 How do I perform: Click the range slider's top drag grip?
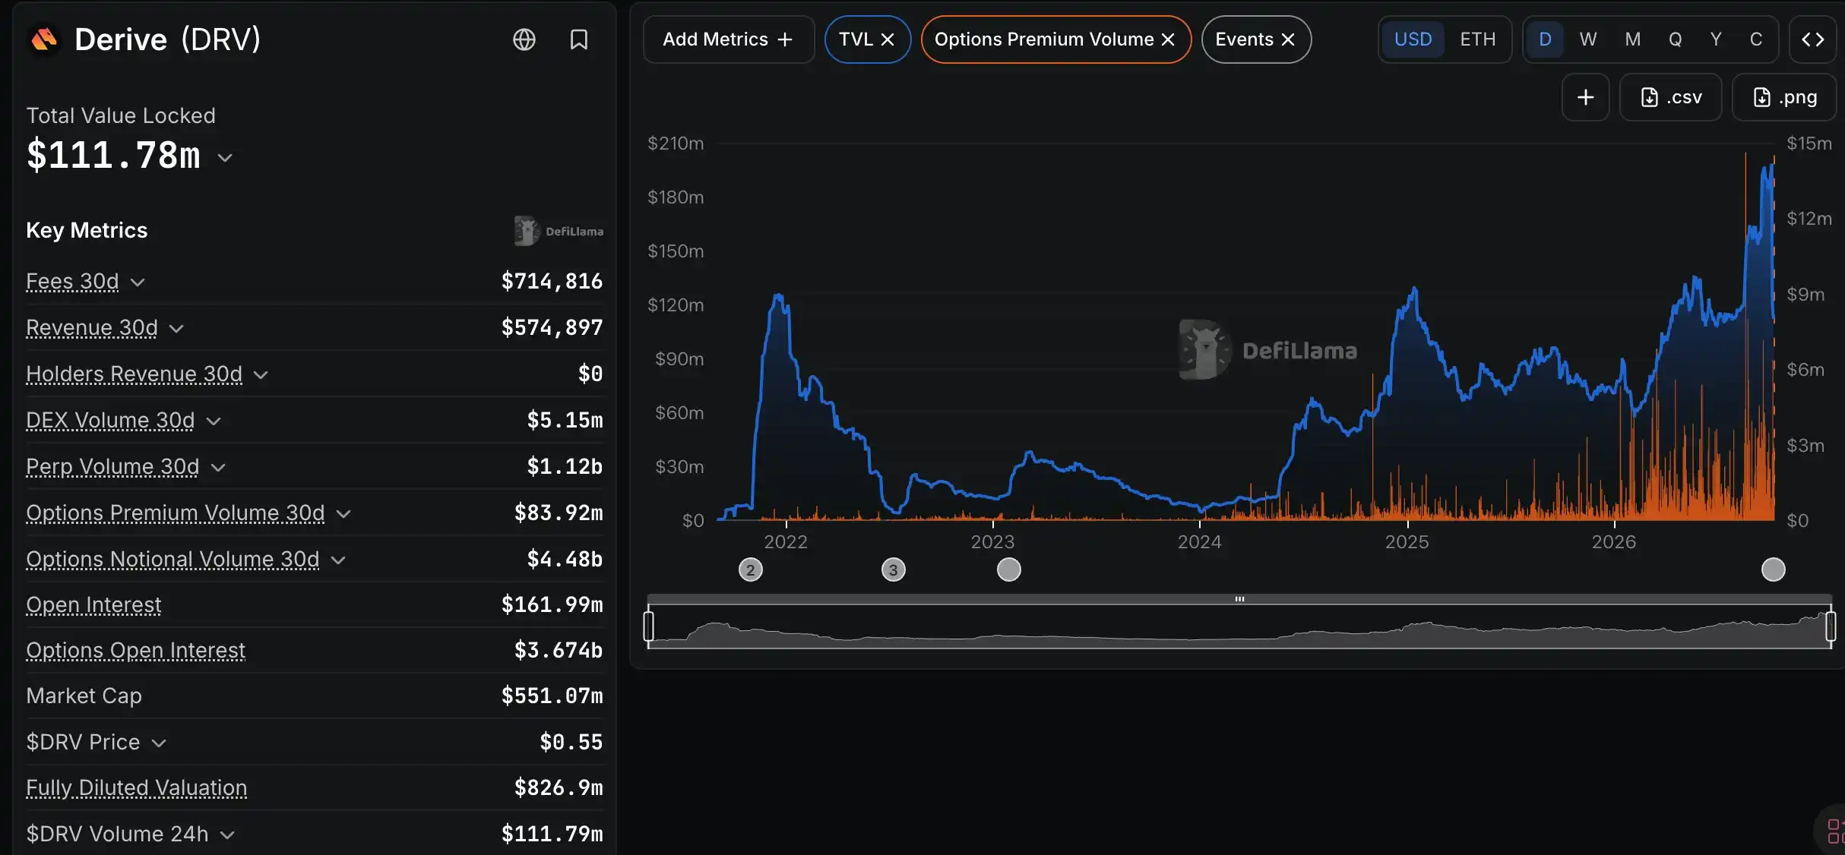click(1239, 599)
